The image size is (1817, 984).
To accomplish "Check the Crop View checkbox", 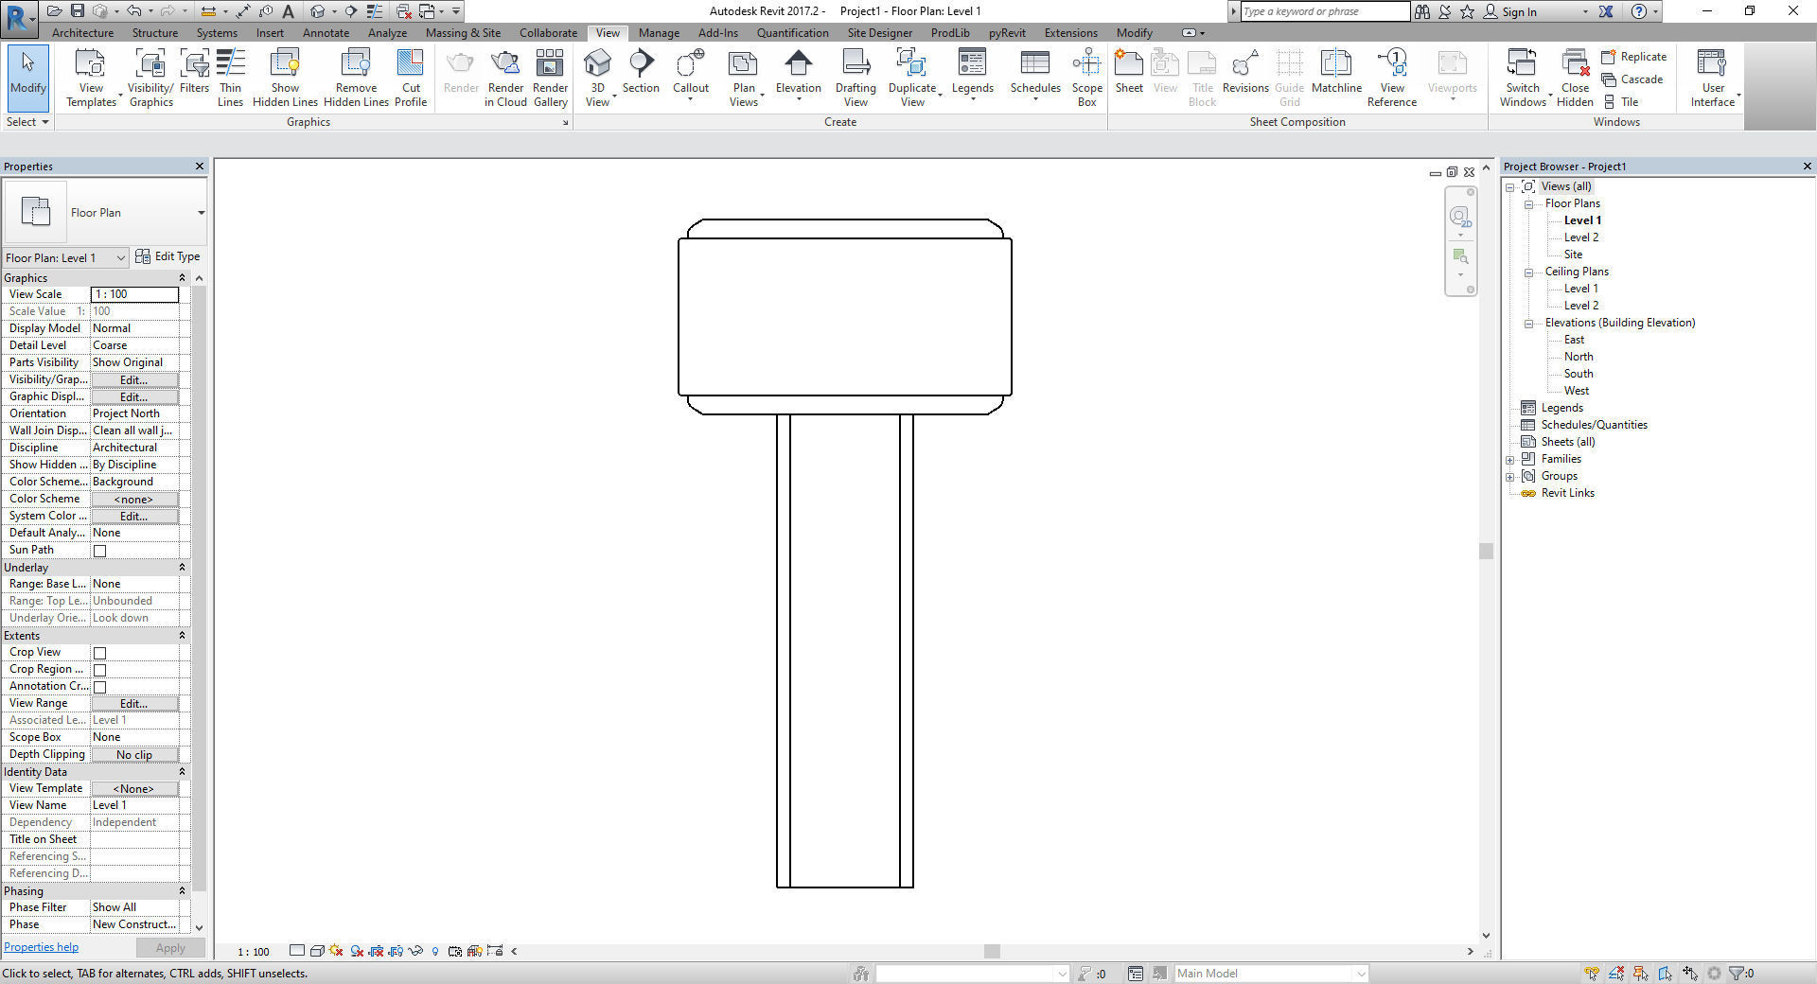I will 99,653.
